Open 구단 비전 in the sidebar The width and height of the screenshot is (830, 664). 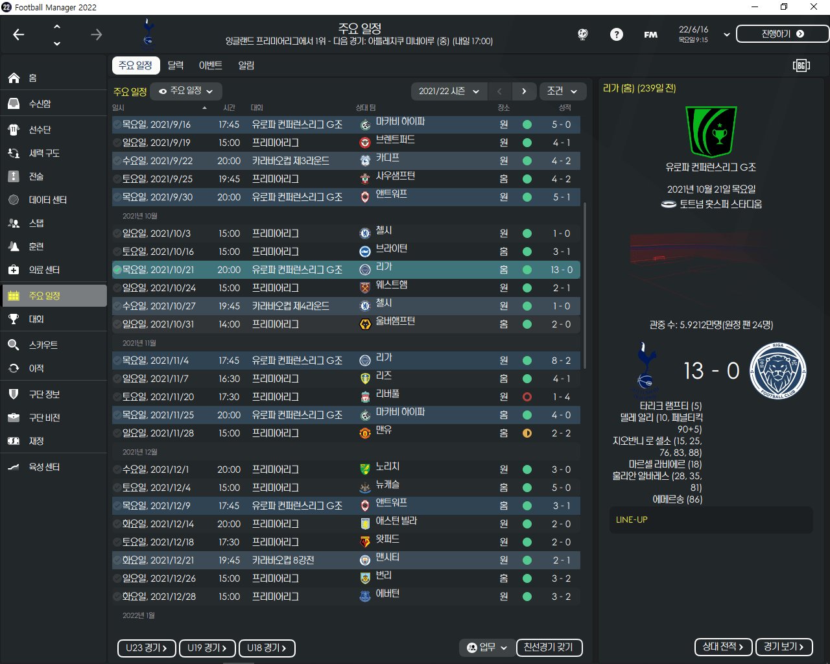coord(54,418)
